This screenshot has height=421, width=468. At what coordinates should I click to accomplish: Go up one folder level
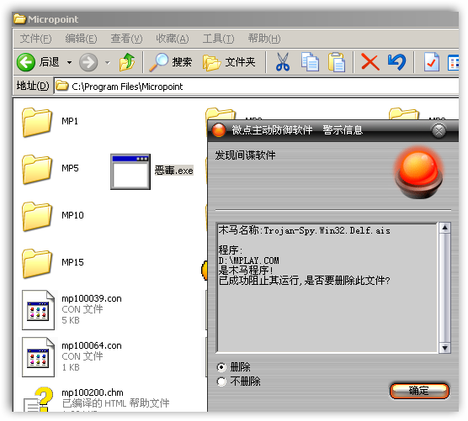click(x=127, y=62)
